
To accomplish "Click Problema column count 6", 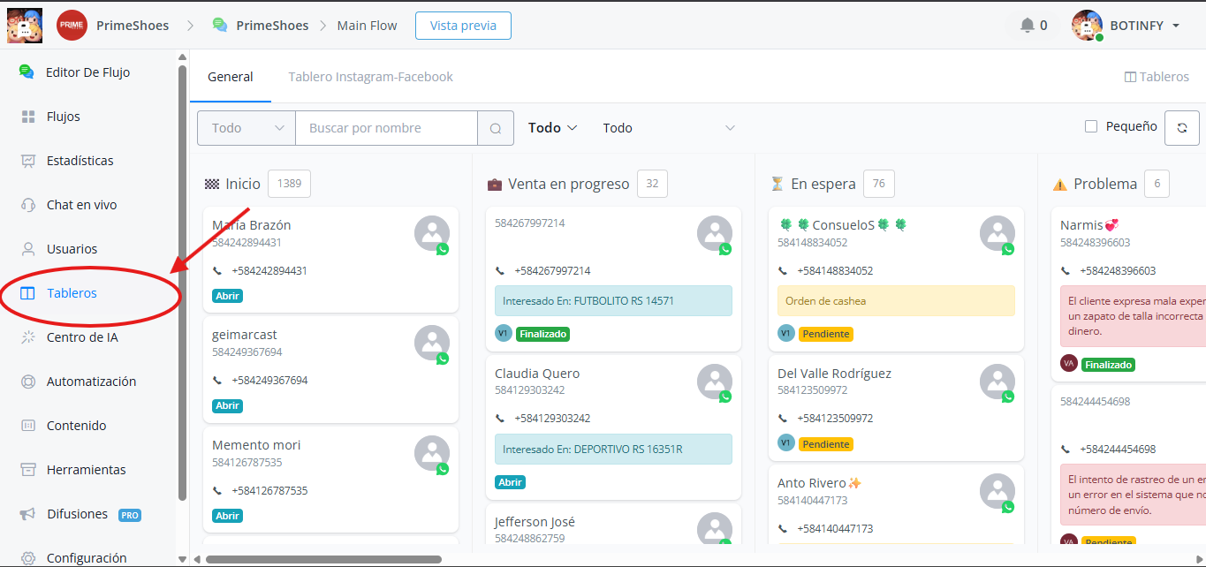I will point(1157,184).
